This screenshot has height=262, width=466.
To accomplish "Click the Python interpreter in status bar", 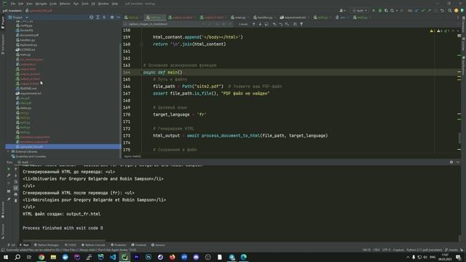I will 424,250.
